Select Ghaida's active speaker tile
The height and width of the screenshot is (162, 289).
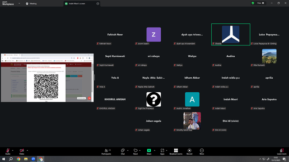click(x=231, y=34)
